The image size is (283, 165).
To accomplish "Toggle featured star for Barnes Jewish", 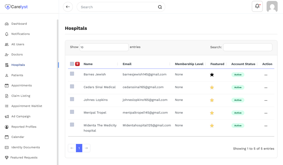I will tap(212, 75).
